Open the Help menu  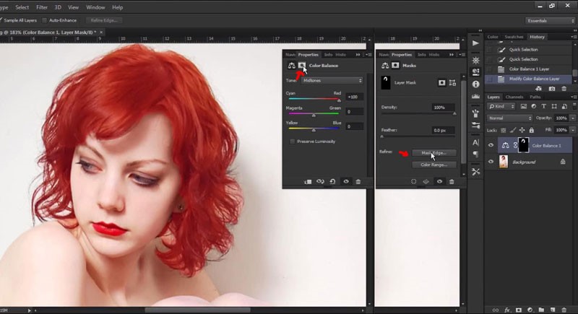[118, 7]
